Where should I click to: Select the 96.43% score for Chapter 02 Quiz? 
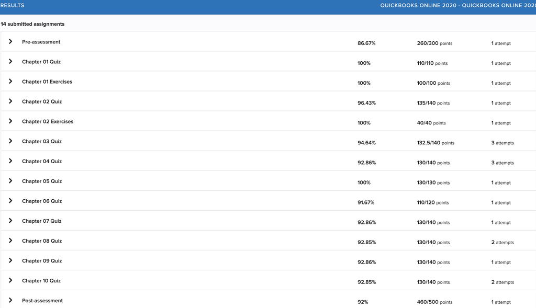click(366, 103)
